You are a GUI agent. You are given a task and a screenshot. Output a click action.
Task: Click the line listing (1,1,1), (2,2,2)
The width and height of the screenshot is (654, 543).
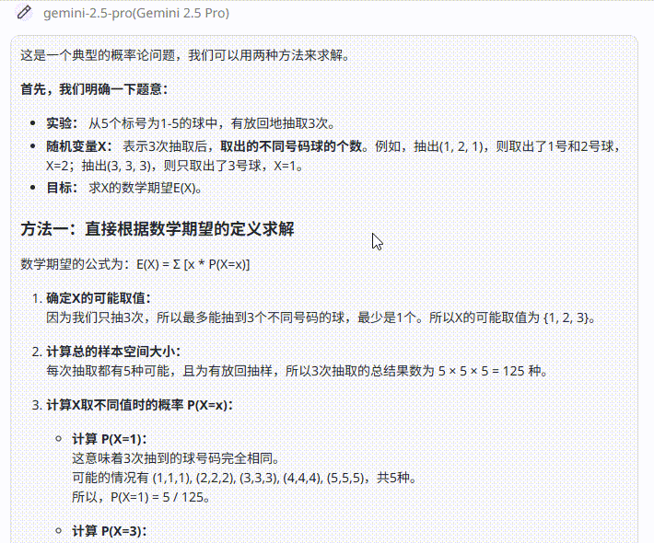click(x=244, y=478)
